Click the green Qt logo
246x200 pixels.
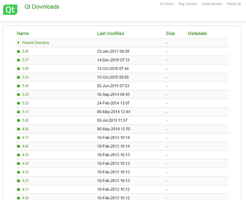click(10, 10)
